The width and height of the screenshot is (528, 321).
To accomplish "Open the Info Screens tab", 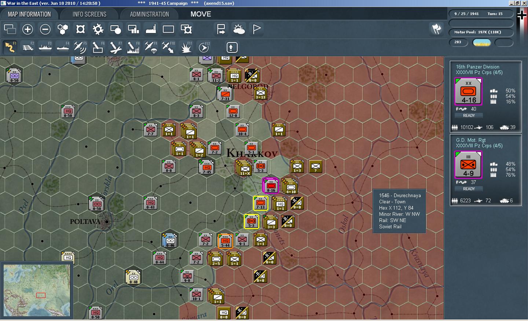I will click(x=89, y=14).
